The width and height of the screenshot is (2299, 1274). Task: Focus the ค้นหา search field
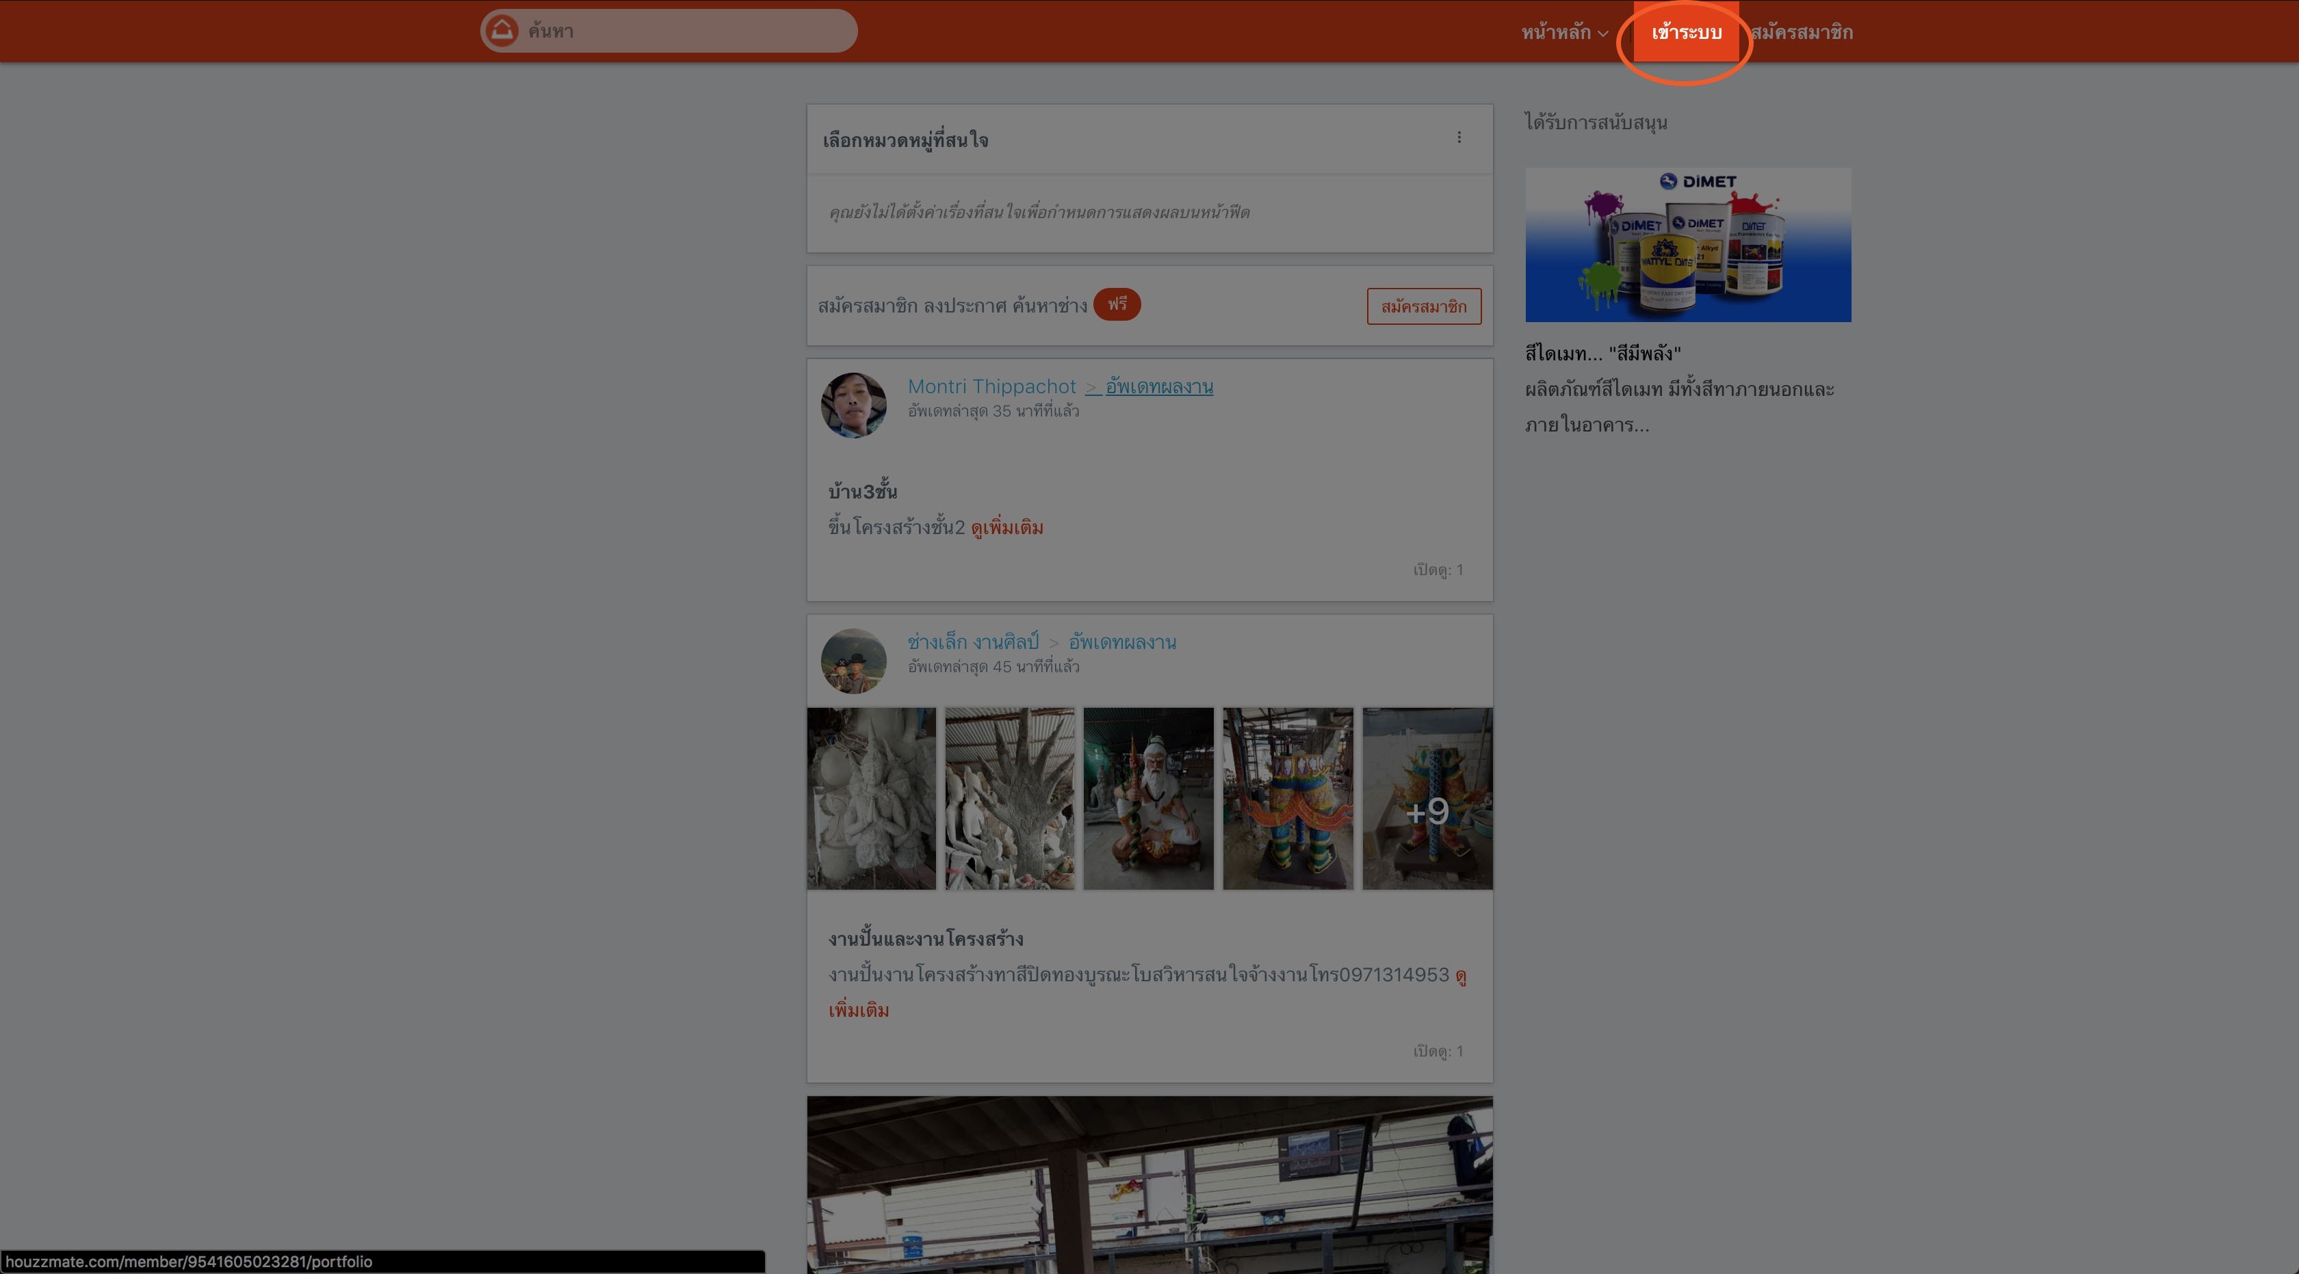[678, 31]
